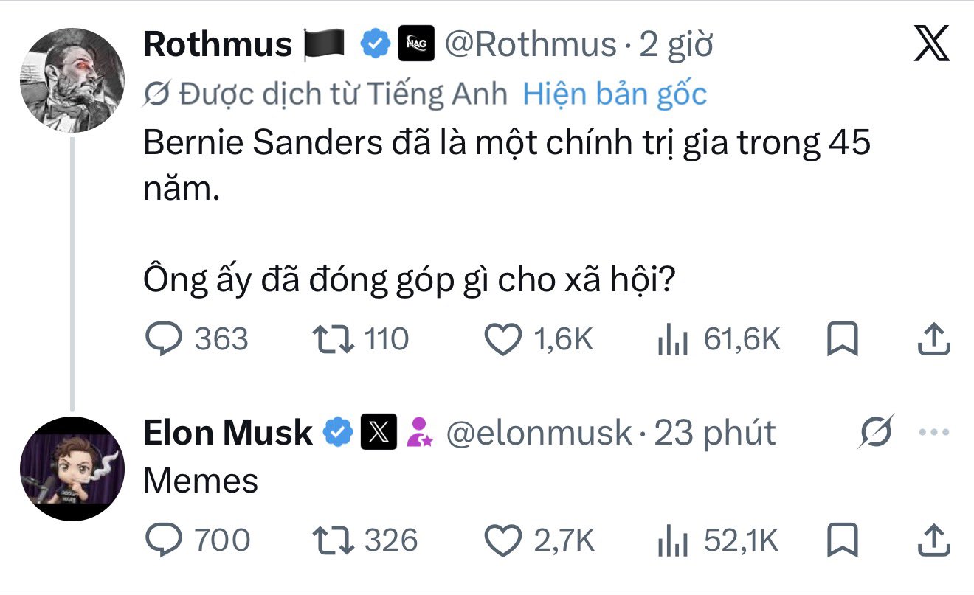The image size is (974, 595).
Task: Bookmark Rothmus's post about Bernie Sanders
Action: pyautogui.click(x=841, y=340)
